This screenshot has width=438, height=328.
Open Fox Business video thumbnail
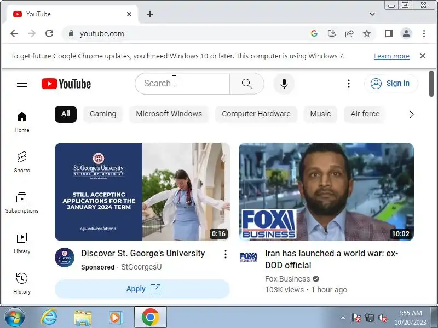click(x=326, y=192)
